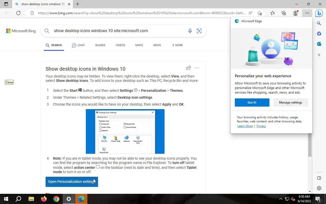Show hidden system tray icons

(281, 199)
